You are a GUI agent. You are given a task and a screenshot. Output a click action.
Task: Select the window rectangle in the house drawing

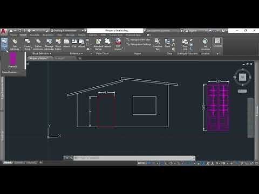(145, 106)
